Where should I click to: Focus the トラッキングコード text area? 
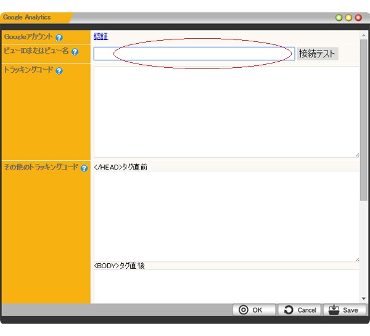(226, 112)
